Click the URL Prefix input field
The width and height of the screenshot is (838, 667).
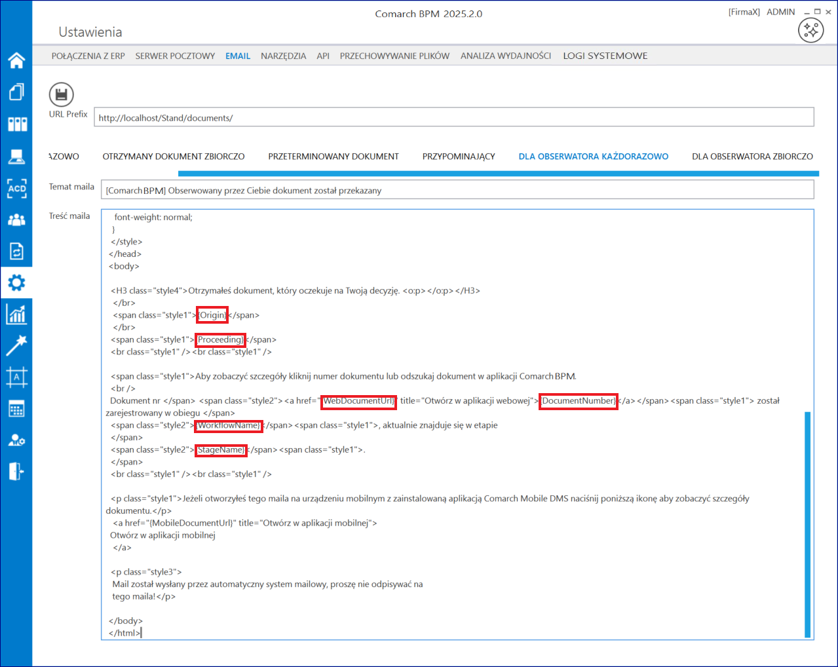[x=453, y=118]
